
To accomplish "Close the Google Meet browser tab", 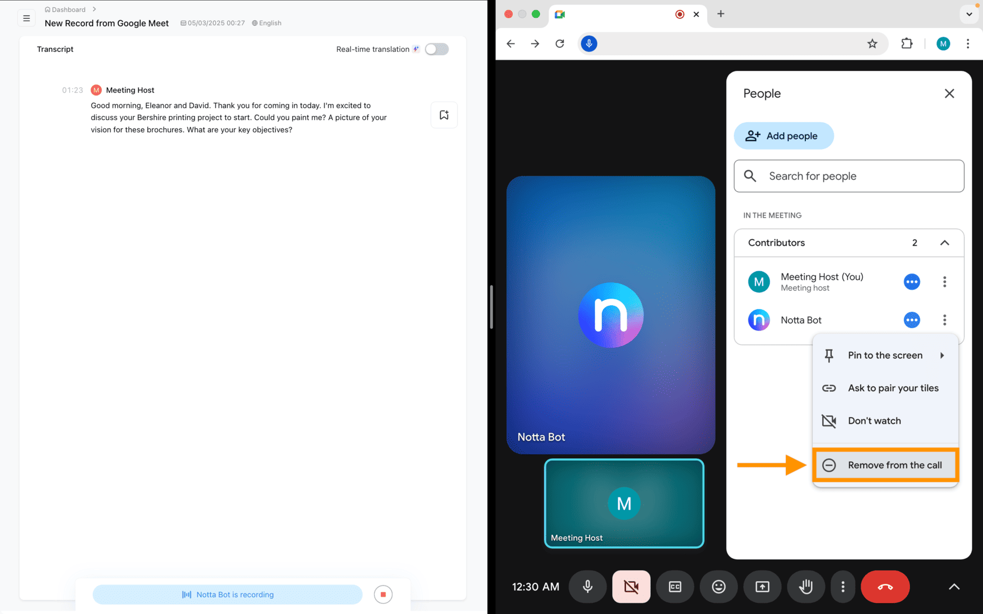I will [x=696, y=15].
